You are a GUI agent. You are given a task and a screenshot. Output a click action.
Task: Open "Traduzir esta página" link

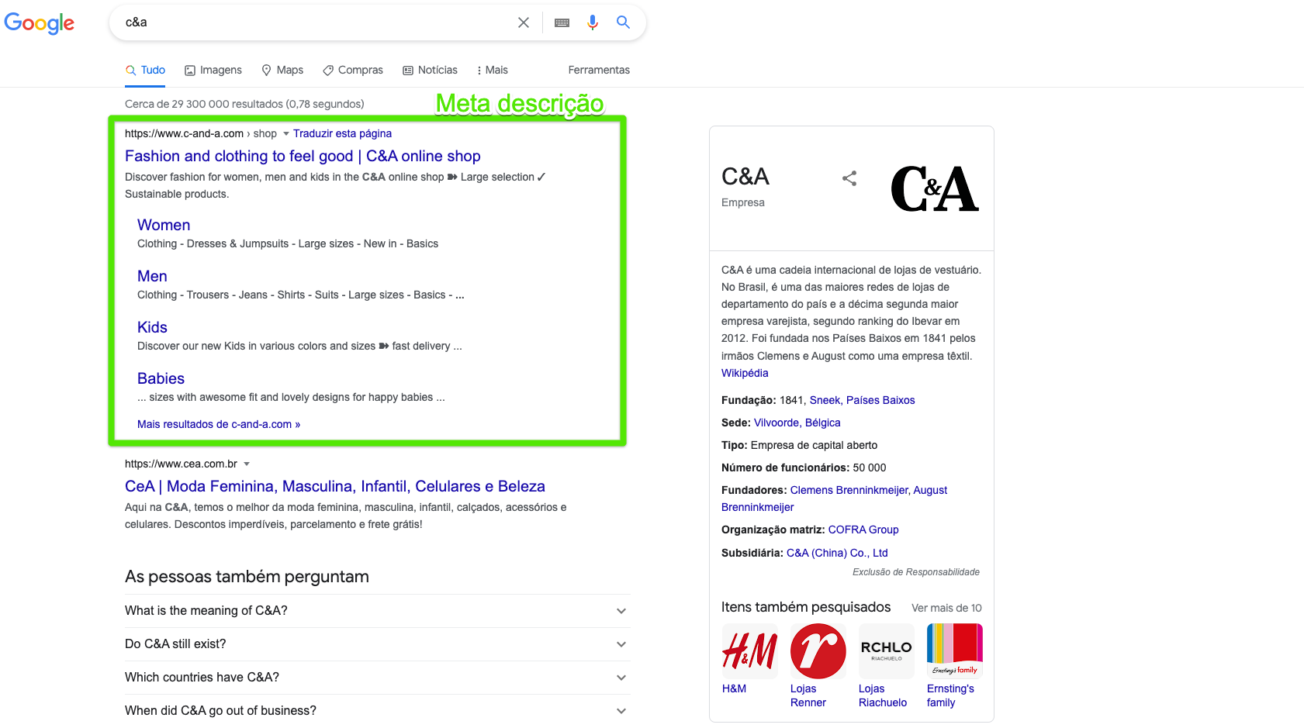(342, 133)
